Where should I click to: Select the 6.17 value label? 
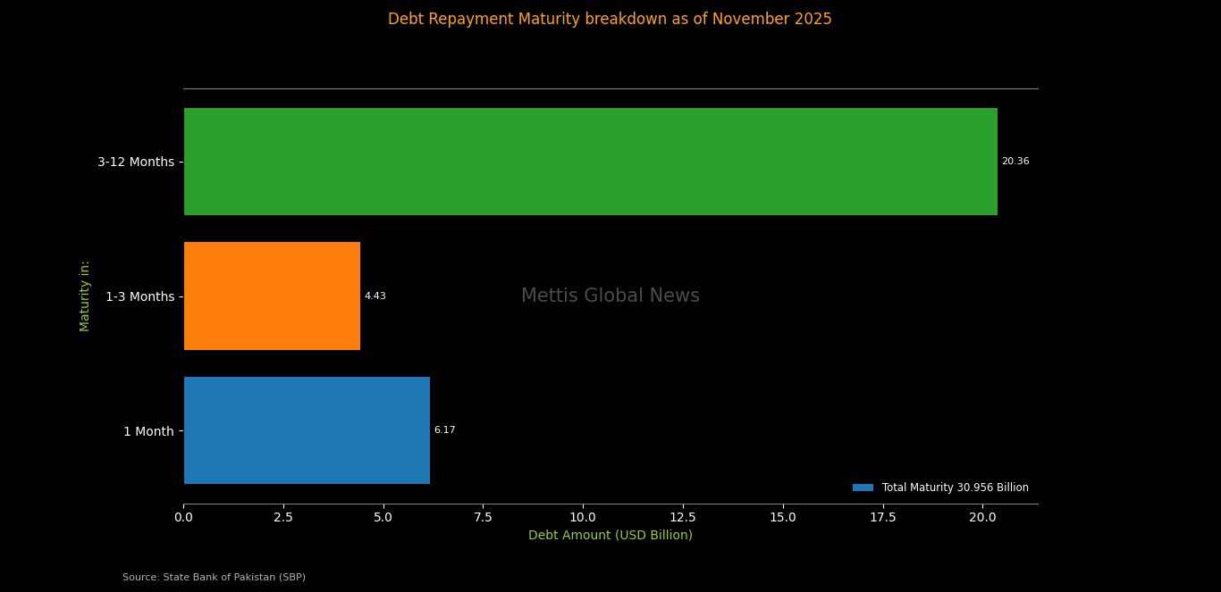point(444,430)
